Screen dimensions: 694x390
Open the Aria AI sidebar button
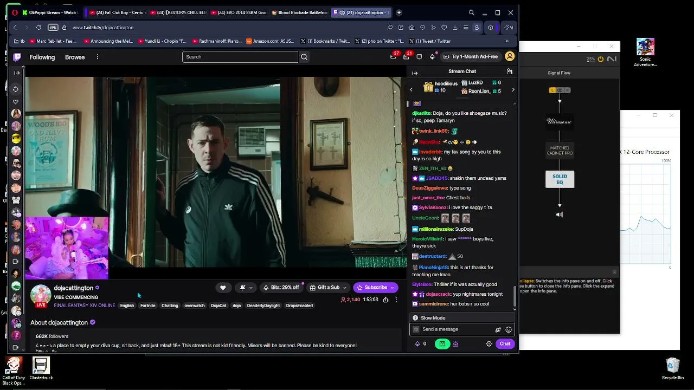tap(508, 28)
